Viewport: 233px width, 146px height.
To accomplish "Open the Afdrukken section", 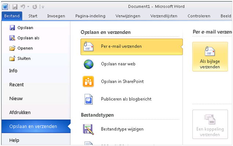I will pyautogui.click(x=20, y=112).
